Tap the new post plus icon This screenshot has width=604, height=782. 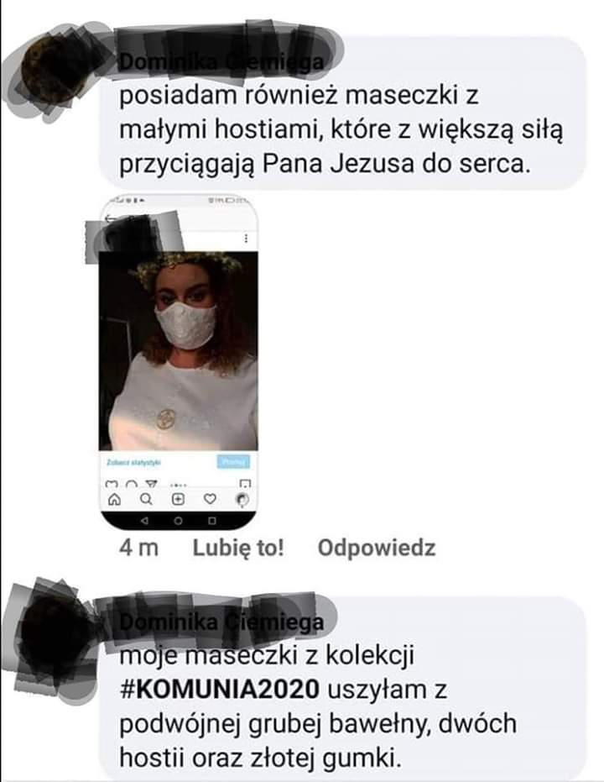tap(178, 499)
